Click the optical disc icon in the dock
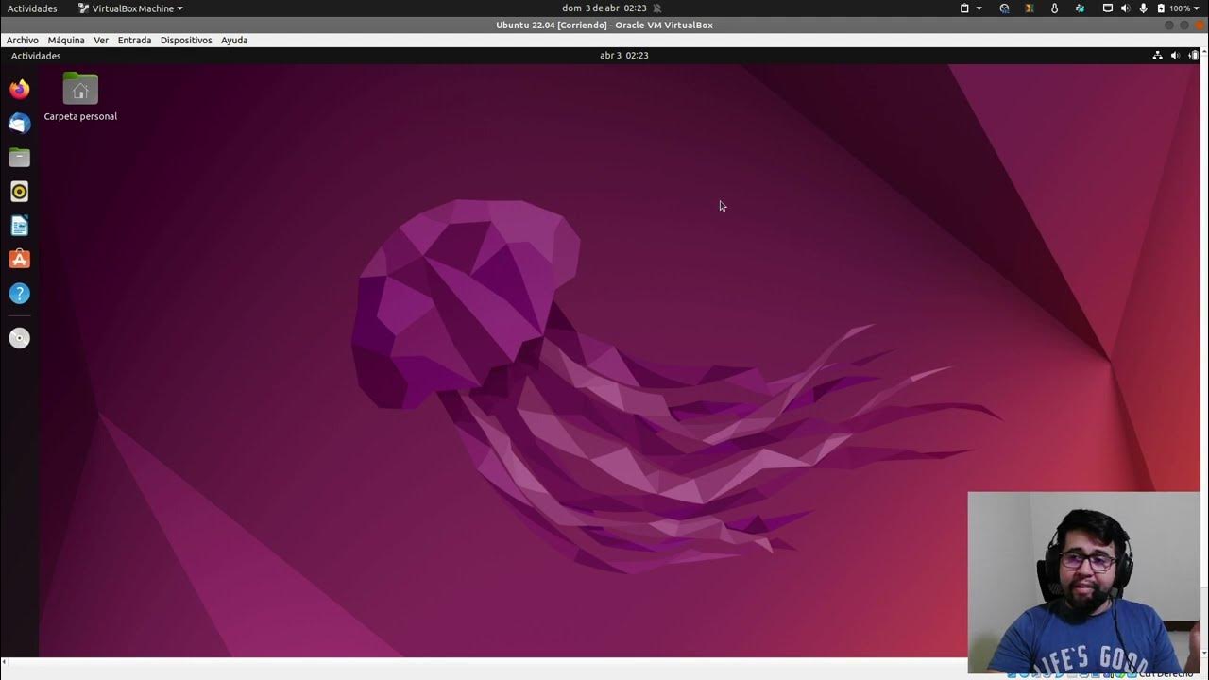The image size is (1209, 680). [20, 338]
